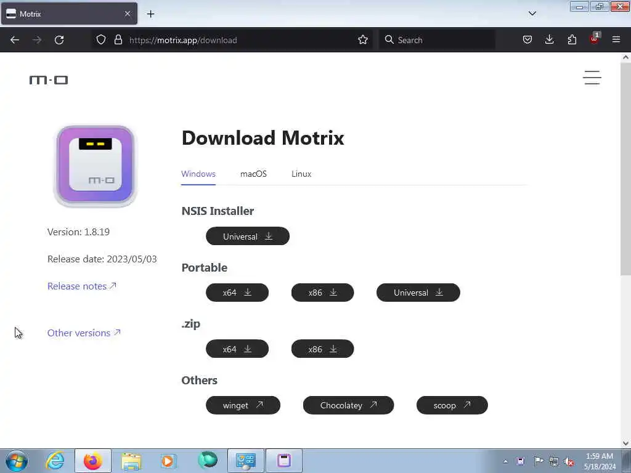Download the Portable Universal build
The width and height of the screenshot is (631, 473).
(x=418, y=293)
